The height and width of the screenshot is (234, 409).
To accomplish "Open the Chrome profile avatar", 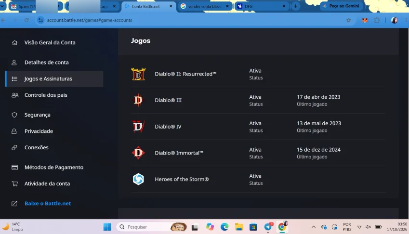I will (395, 20).
